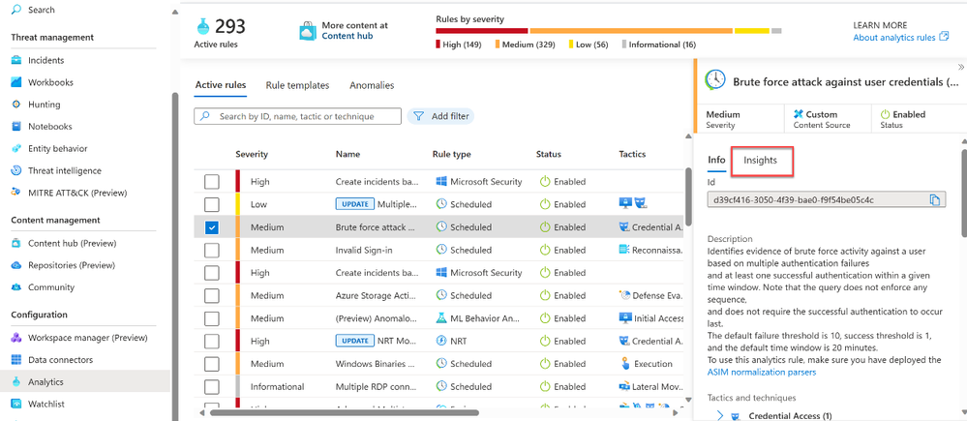
Task: Click the High severity red bar segment
Action: [482, 31]
